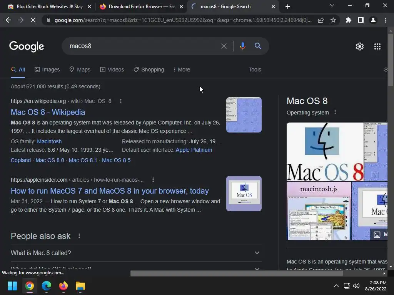The height and width of the screenshot is (295, 394).
Task: Open the clock and date tray area
Action: point(376,286)
